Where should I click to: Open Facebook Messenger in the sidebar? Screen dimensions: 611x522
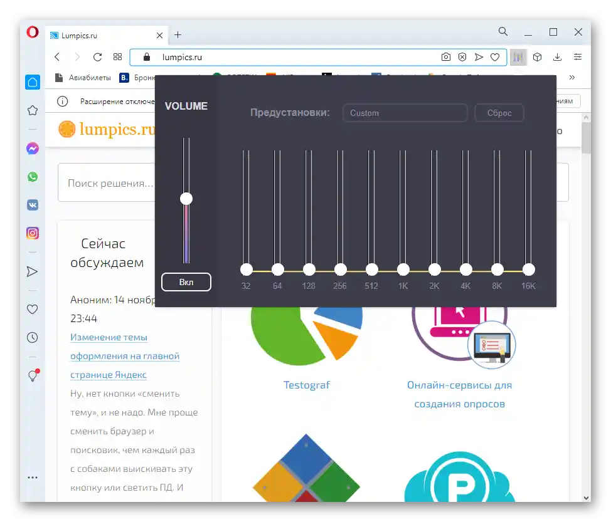(33, 149)
